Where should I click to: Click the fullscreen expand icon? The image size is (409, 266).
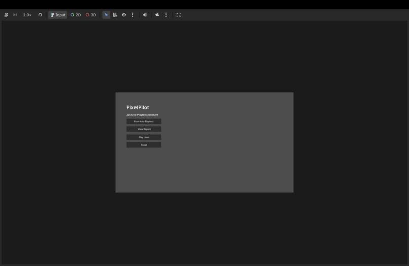[x=179, y=15]
